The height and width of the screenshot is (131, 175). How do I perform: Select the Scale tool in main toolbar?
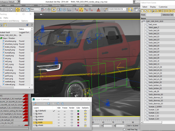pyautogui.click(x=28, y=9)
